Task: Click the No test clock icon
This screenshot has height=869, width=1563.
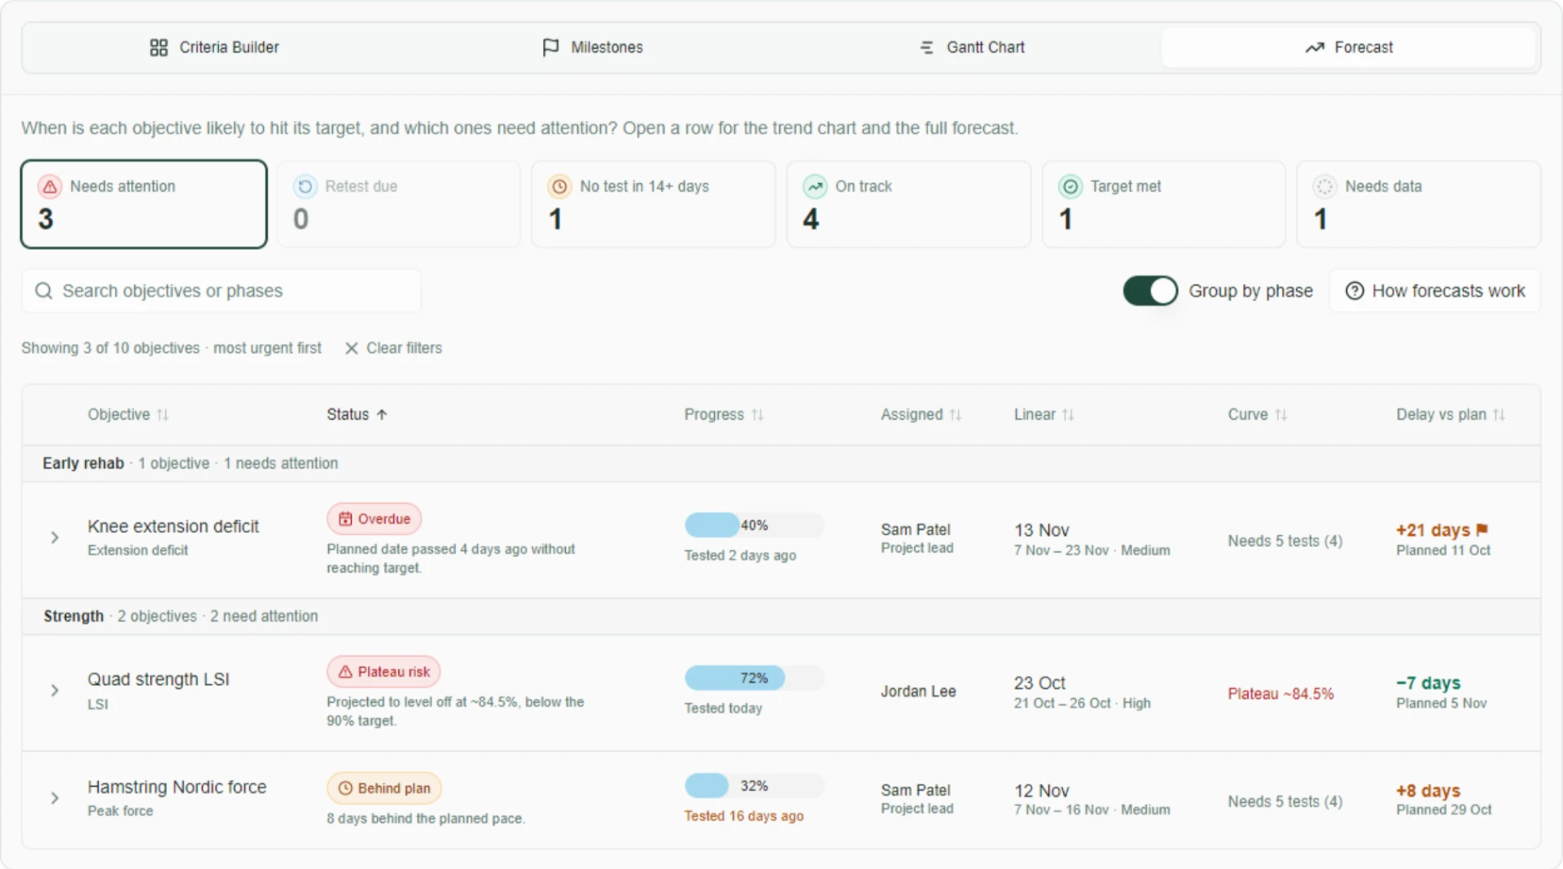Action: 559,187
